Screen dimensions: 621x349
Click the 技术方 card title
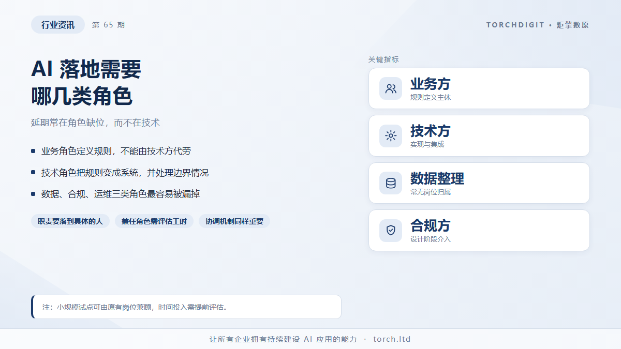(x=431, y=131)
